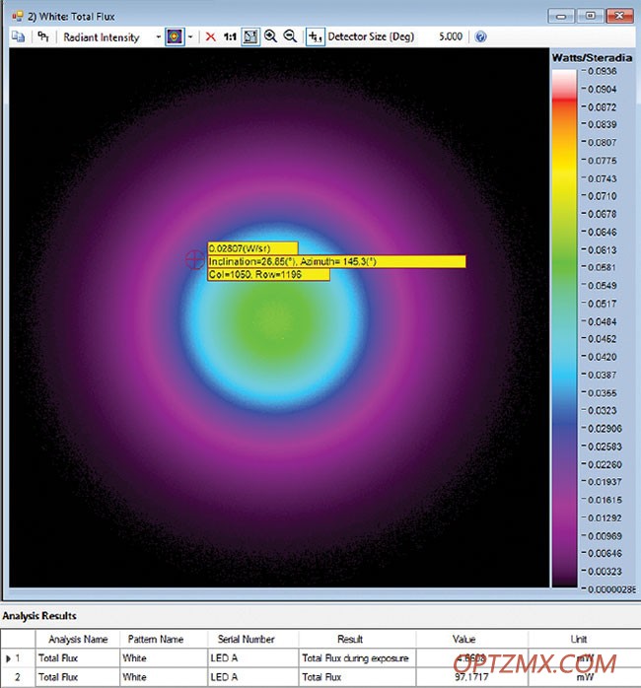Viewport: 641px width, 688px height.
Task: Click the red X clear icon
Action: [x=211, y=36]
